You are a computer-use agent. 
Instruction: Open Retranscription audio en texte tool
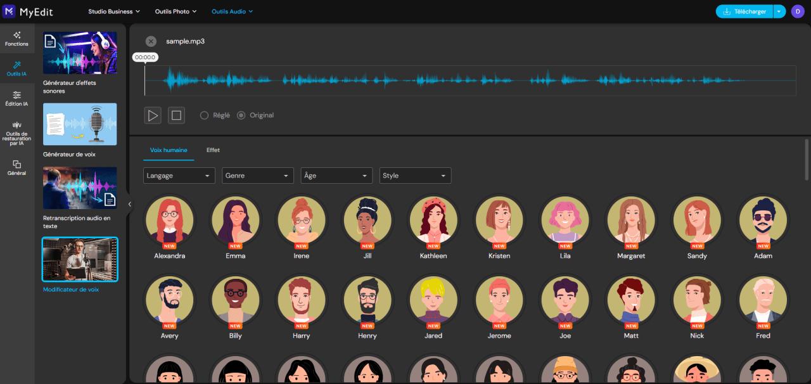[80, 188]
